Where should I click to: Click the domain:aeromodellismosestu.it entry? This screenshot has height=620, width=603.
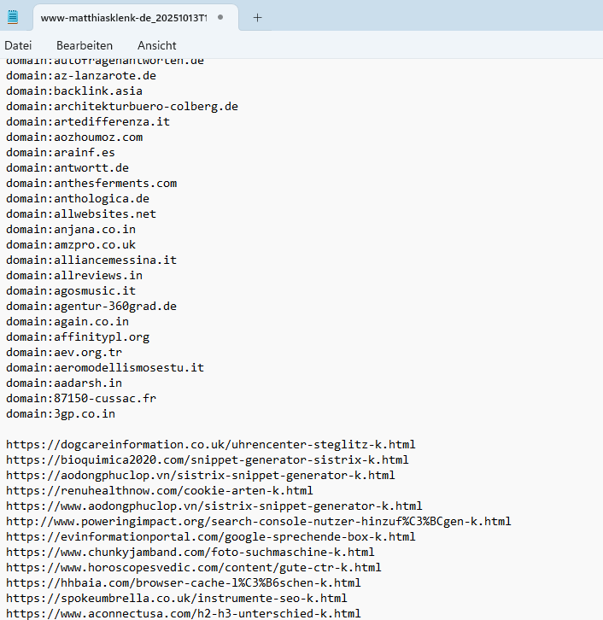[105, 368]
